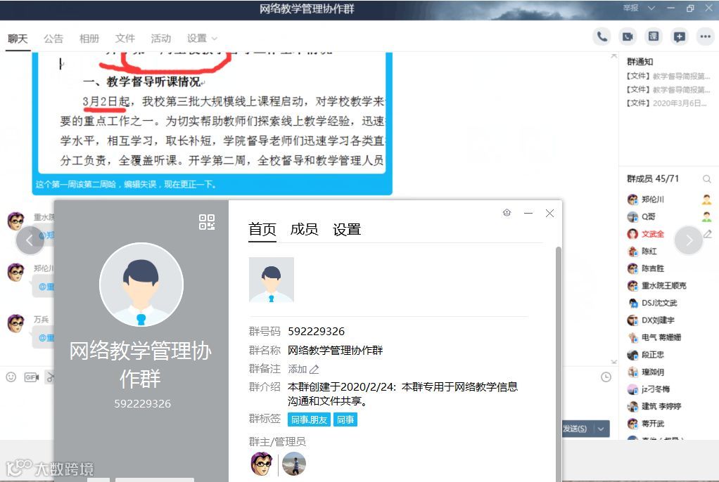
Task: Click the 同事.朋友 group tag
Action: (309, 419)
